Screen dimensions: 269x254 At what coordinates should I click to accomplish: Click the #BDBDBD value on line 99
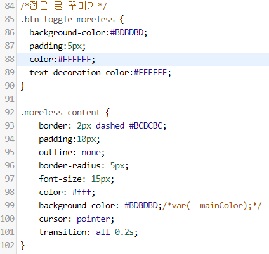click(x=141, y=206)
